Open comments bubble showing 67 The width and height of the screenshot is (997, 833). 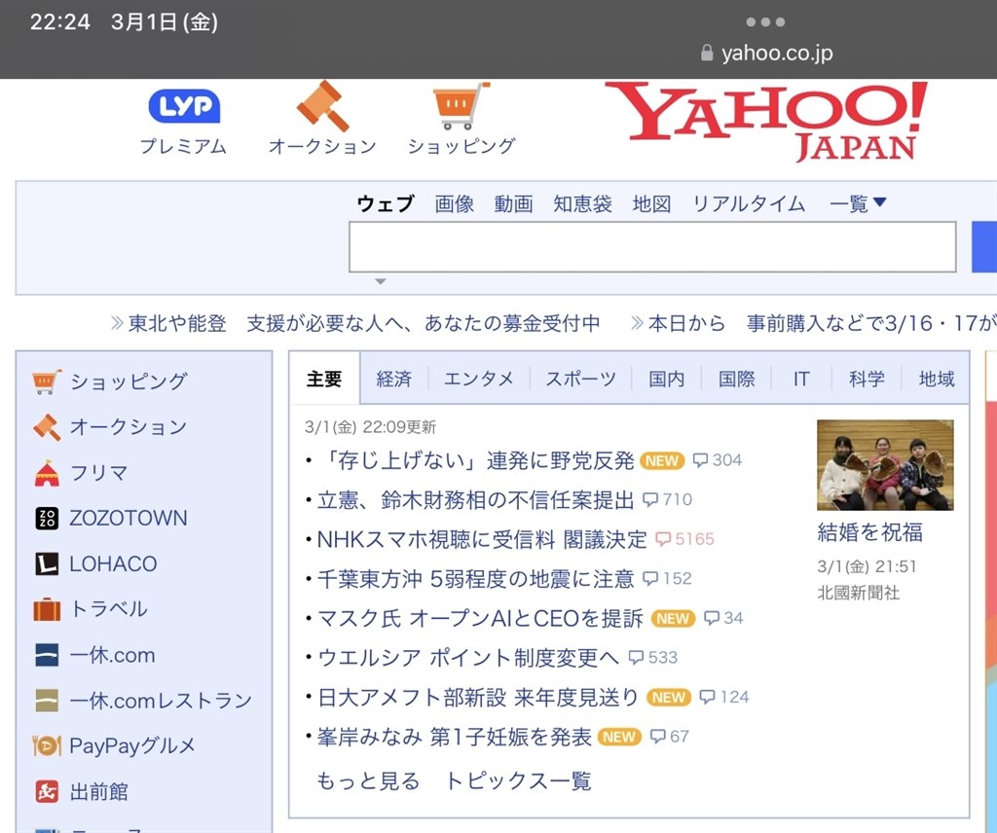670,737
